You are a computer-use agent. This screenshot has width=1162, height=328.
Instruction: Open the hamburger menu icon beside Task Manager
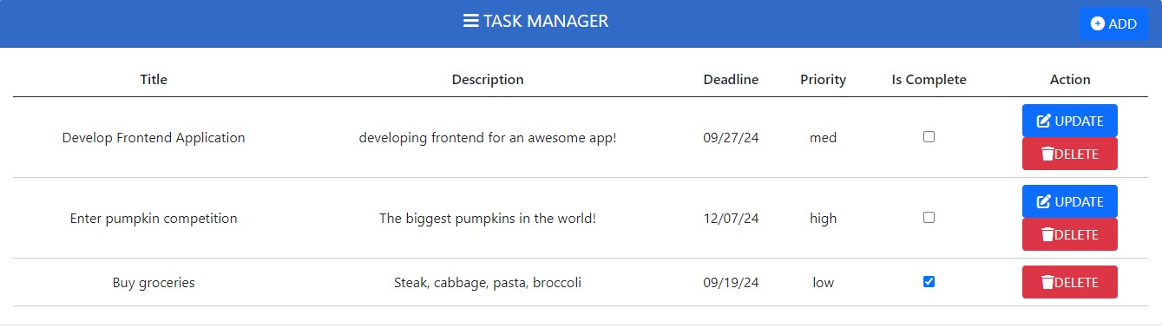471,21
